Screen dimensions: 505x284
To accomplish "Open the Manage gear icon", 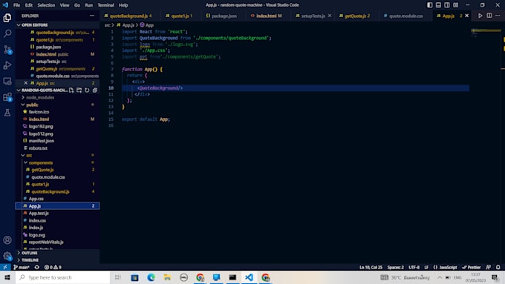I will click(x=7, y=256).
